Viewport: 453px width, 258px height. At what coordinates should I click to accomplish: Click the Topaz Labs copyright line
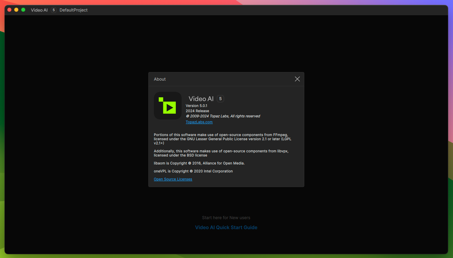coord(223,116)
